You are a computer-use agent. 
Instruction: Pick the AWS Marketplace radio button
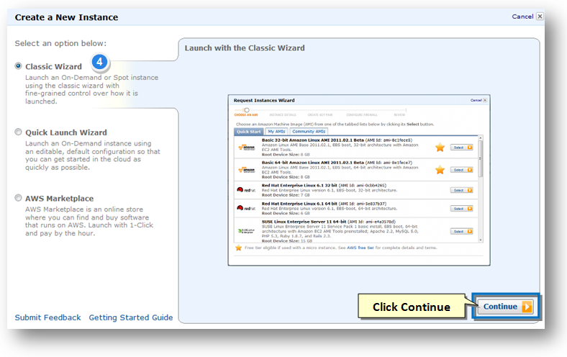pyautogui.click(x=18, y=197)
